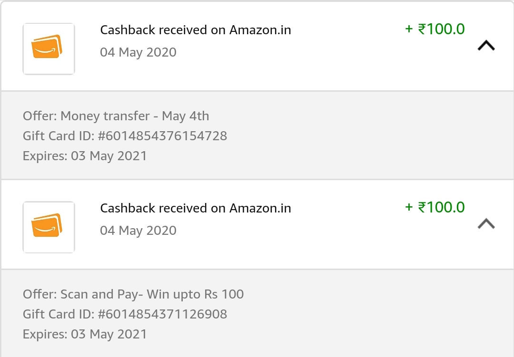
Task: Click expiry date under Money transfer gift card
Action: point(85,156)
